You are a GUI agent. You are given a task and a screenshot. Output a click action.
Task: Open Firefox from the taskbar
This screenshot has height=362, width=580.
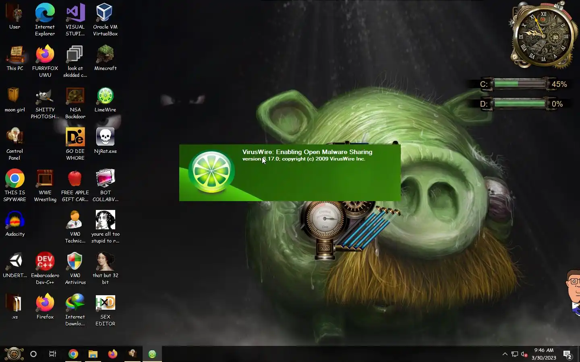113,354
